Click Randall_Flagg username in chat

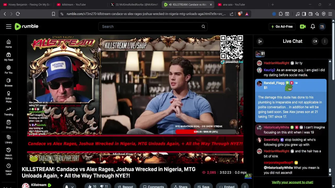(274, 83)
